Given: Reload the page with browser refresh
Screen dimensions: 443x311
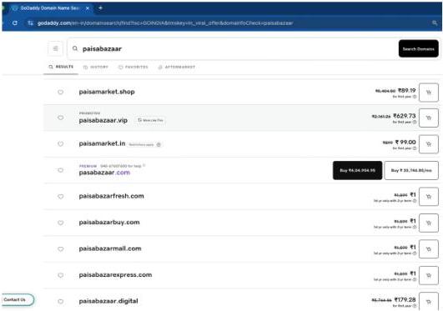Looking at the screenshot, I should click(x=15, y=23).
